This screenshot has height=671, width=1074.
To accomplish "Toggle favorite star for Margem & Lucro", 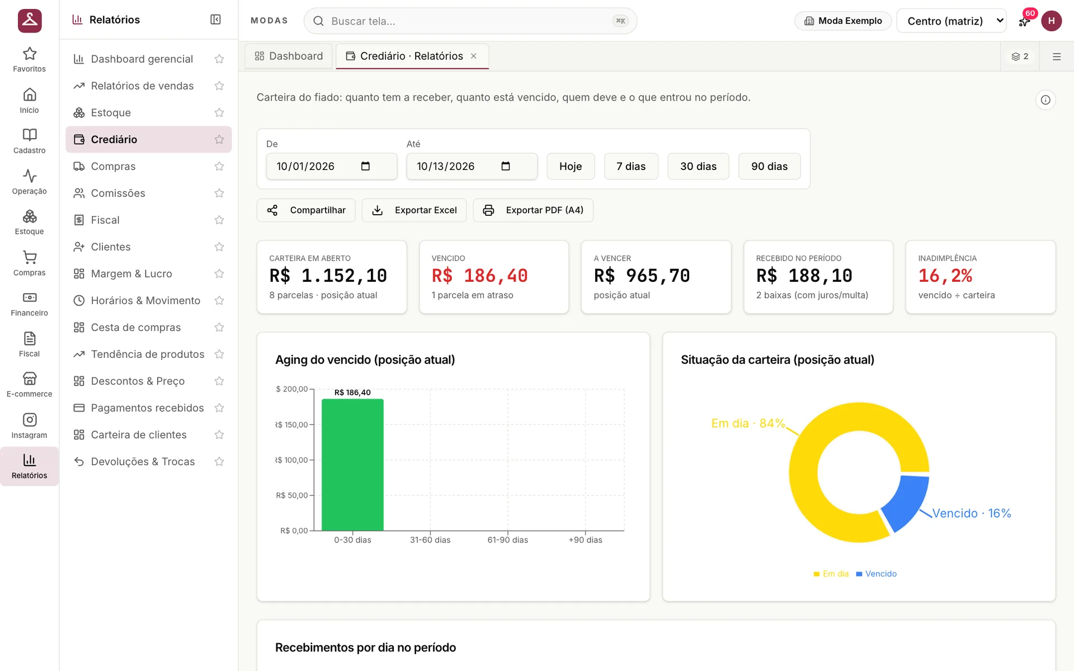I will (x=219, y=273).
